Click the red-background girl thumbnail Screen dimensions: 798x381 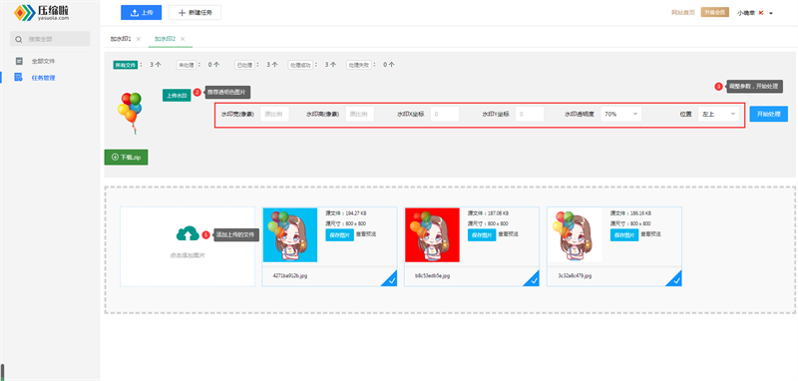coord(432,235)
